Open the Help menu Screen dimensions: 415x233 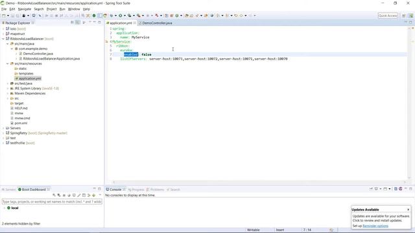(86, 9)
